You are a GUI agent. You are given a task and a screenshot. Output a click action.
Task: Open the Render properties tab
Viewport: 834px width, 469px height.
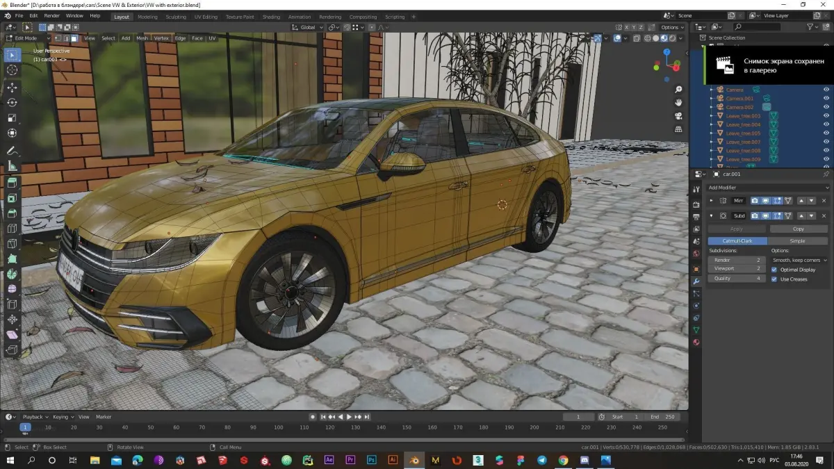click(x=696, y=204)
